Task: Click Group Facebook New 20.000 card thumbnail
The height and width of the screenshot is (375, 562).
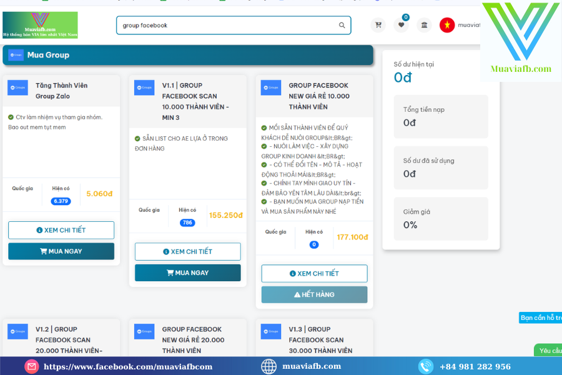Action: tap(144, 332)
